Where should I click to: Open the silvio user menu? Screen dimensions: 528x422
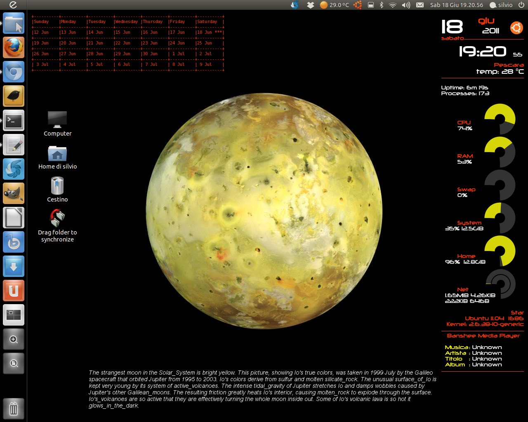click(501, 5)
